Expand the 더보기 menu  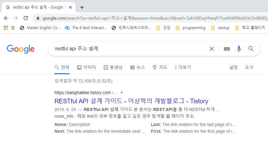click(x=183, y=67)
